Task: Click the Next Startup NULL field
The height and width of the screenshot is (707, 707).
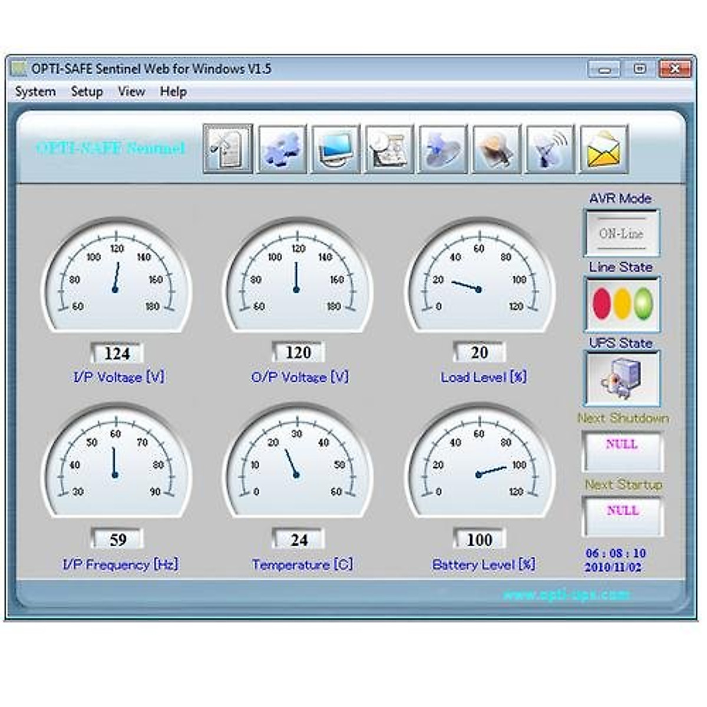Action: click(622, 517)
